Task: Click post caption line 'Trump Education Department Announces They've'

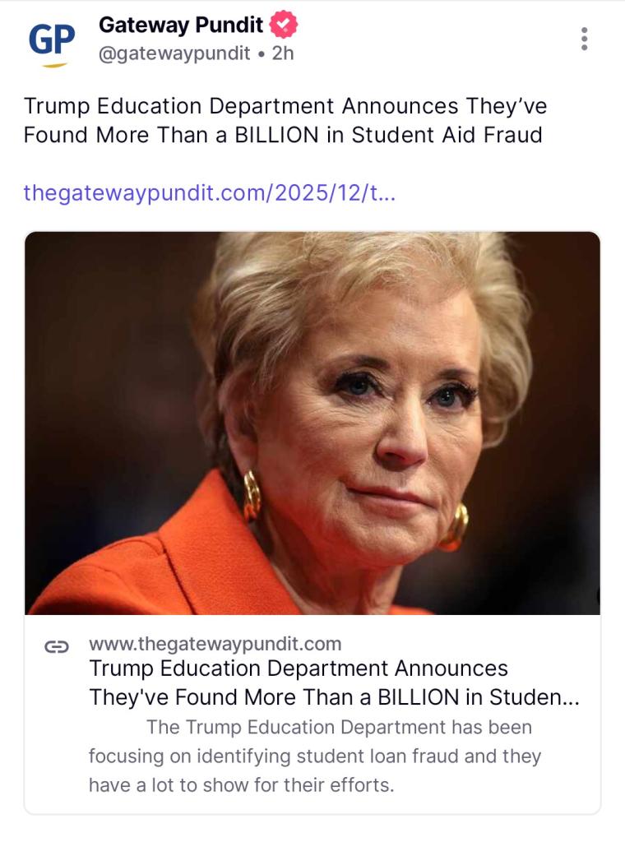Action: pos(285,107)
